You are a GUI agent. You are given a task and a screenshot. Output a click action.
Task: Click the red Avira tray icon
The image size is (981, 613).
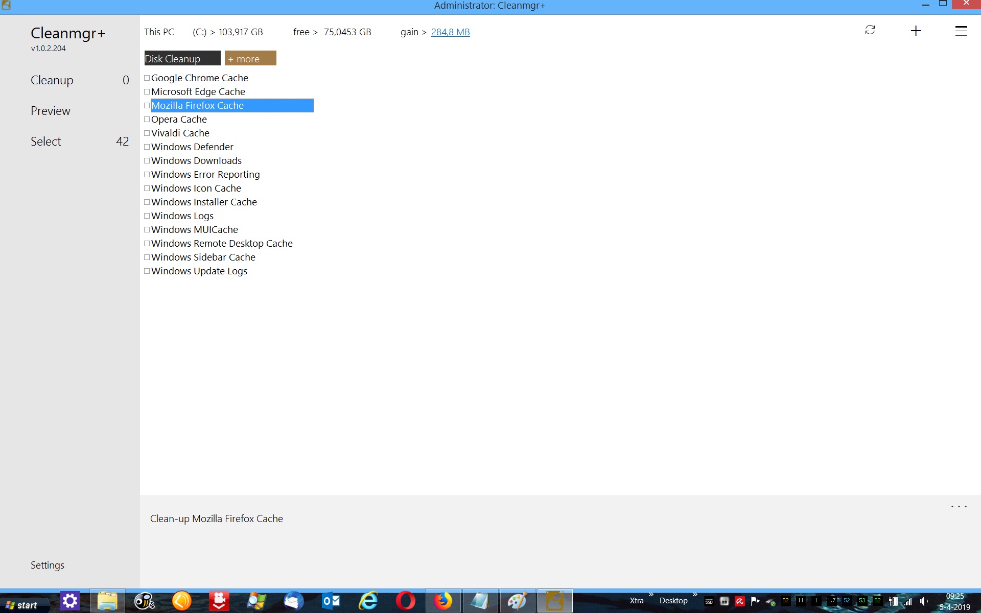[739, 601]
